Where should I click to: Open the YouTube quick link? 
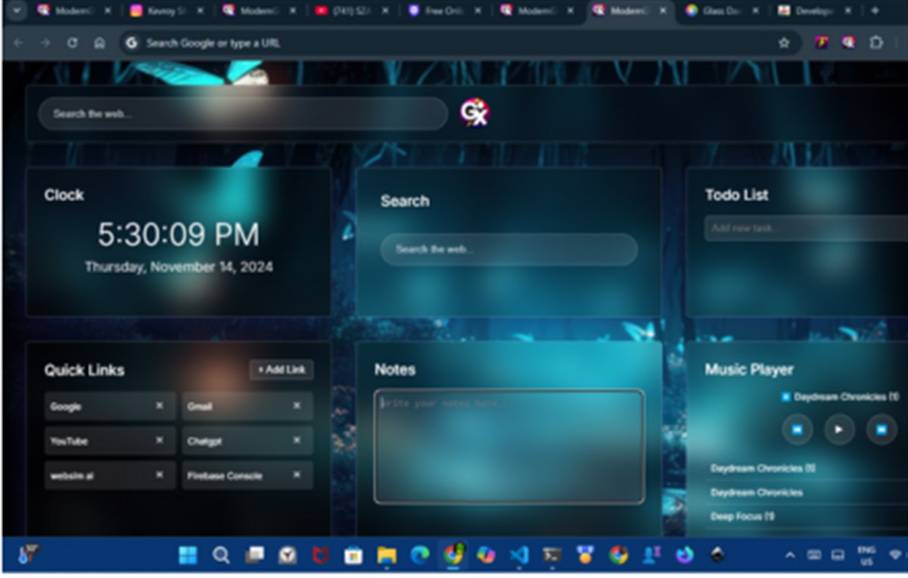110,440
